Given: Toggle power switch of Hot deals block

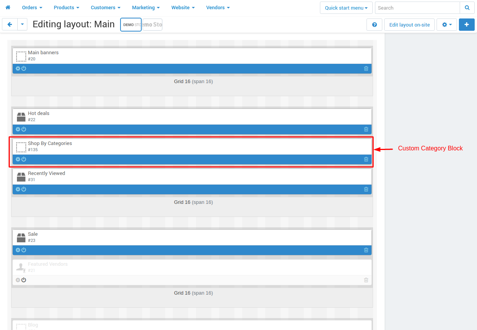Looking at the screenshot, I should point(24,129).
